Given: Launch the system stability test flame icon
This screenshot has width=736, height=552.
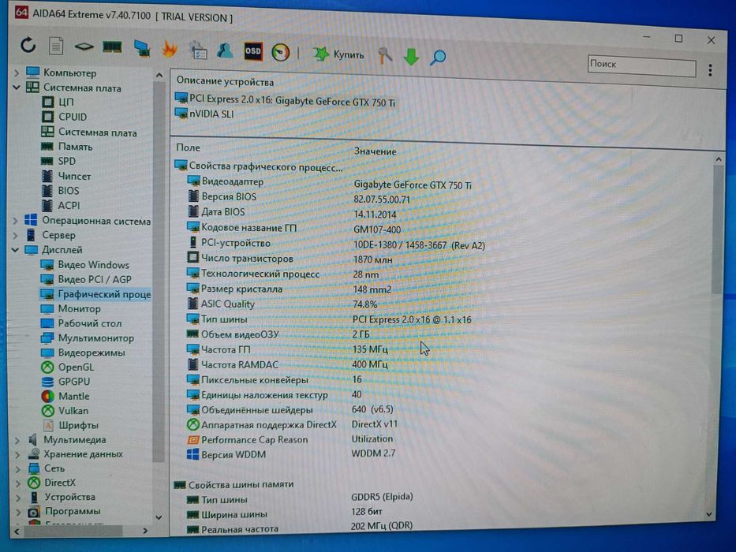Looking at the screenshot, I should (169, 49).
